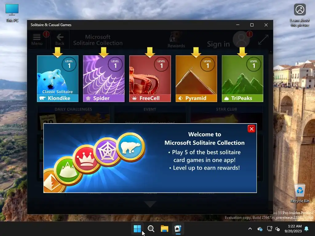Image resolution: width=315 pixels, height=236 pixels.
Task: Click the spider web medallion in popup
Action: pos(107,152)
